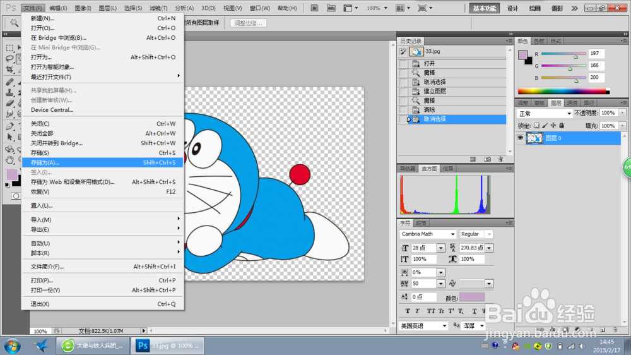Toggle lock image pixels brush icon
This screenshot has width=631, height=355.
(x=545, y=126)
